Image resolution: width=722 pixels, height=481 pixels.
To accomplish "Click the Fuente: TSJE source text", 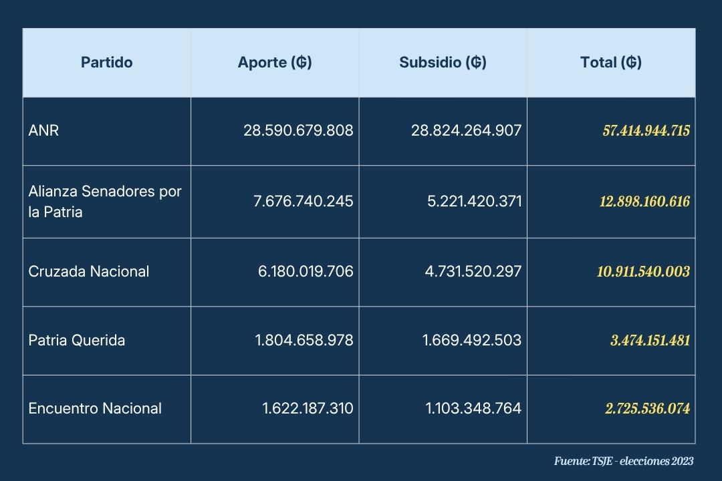I will click(x=624, y=461).
